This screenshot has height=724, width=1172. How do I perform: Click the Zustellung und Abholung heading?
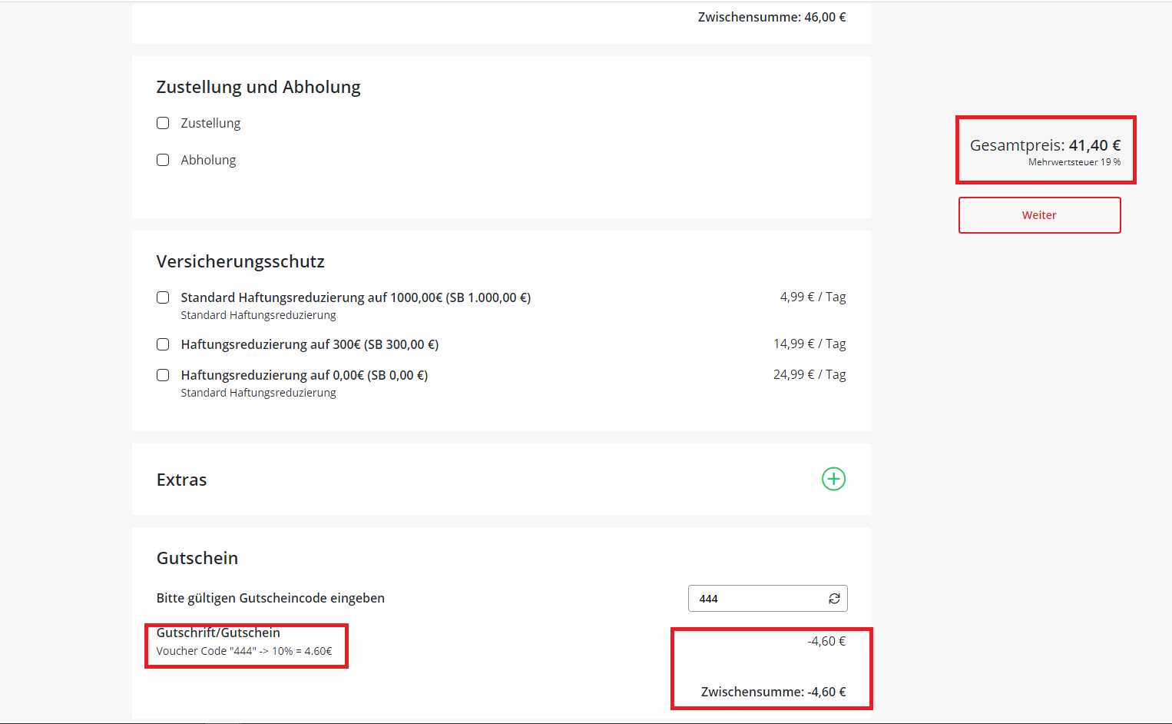click(x=258, y=87)
